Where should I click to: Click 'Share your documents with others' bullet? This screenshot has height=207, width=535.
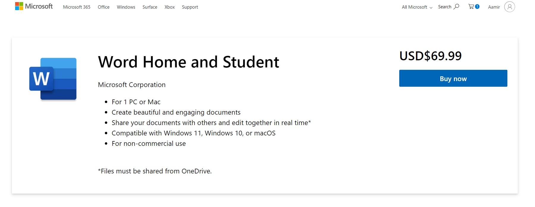(x=211, y=123)
